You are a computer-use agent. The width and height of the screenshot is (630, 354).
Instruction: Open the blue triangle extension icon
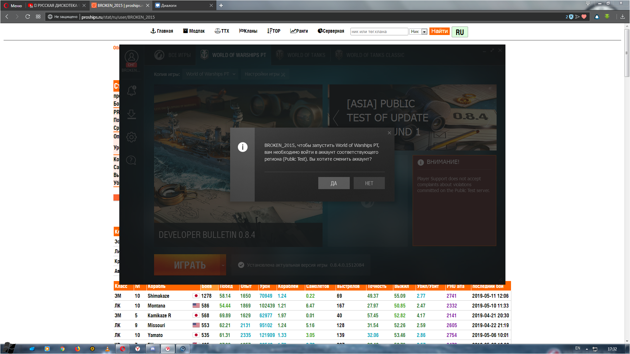pos(597,17)
